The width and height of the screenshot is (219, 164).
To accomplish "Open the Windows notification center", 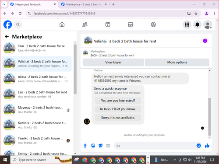I will 212,160.
